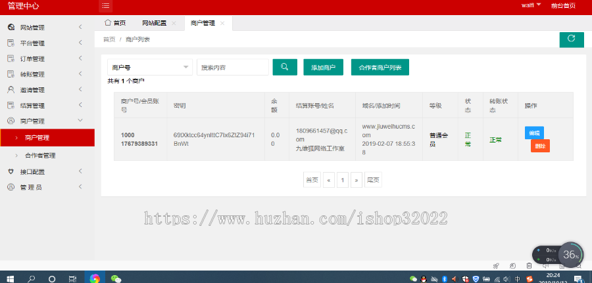Image resolution: width=592 pixels, height=283 pixels.
Task: Click the Bluetooth tray icon
Action: [x=445, y=279]
